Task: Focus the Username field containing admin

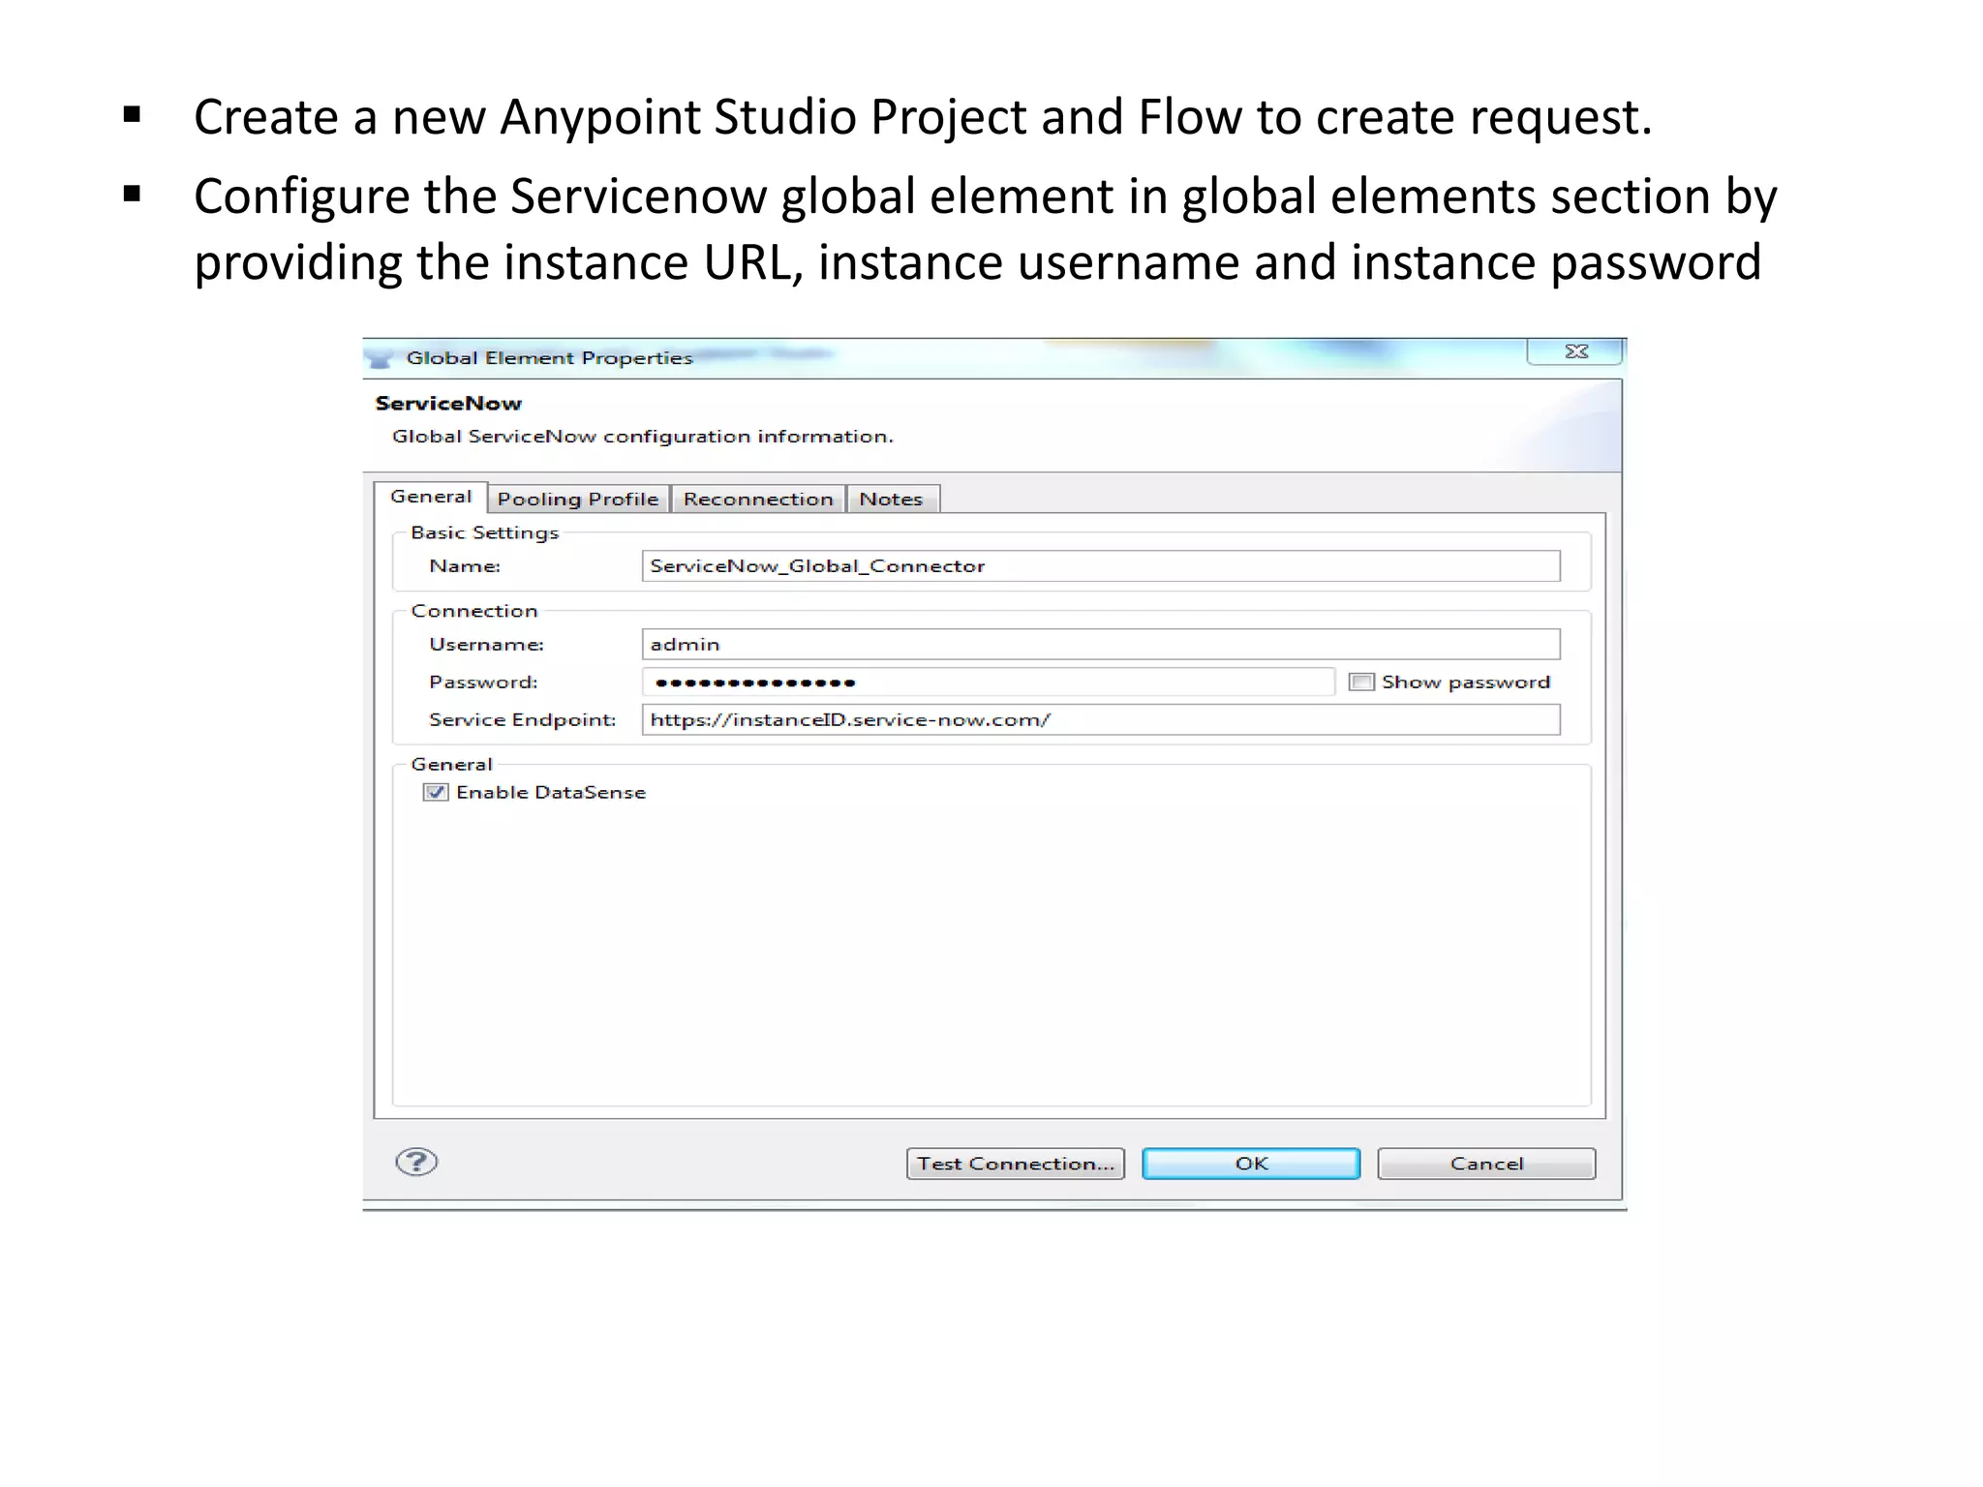Action: 1101,645
